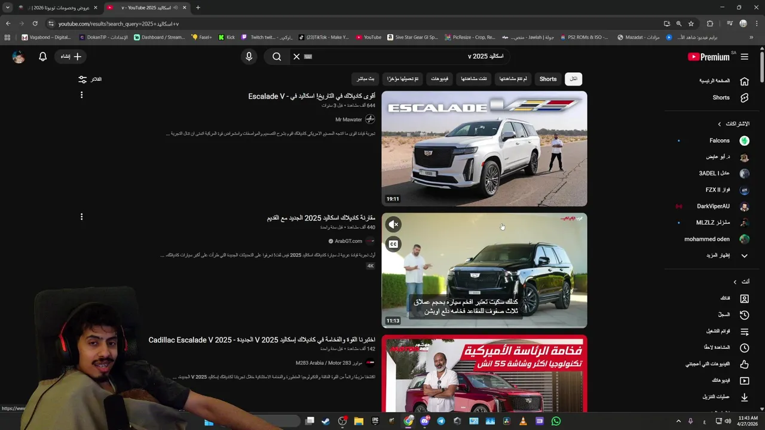
Task: Bookmark this page with star icon
Action: [x=691, y=24]
